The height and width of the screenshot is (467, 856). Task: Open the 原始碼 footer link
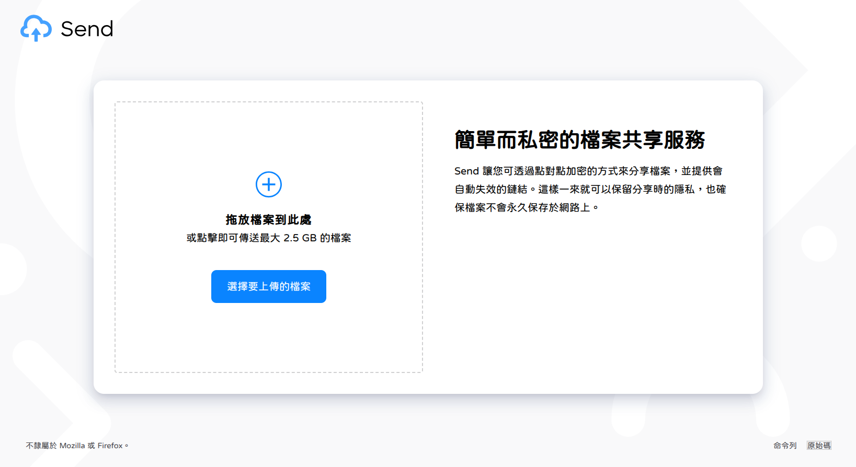819,446
